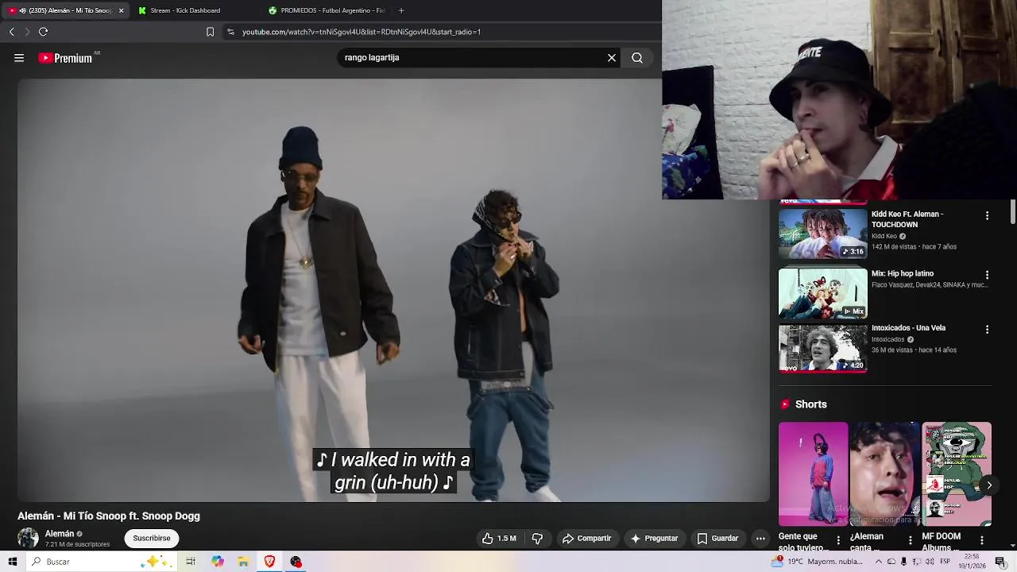Show next Shorts with right chevron
Image resolution: width=1017 pixels, height=572 pixels.
(989, 485)
